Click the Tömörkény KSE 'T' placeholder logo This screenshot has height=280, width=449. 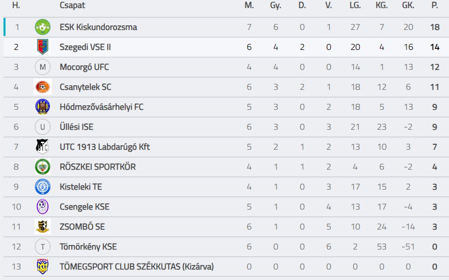click(x=42, y=247)
